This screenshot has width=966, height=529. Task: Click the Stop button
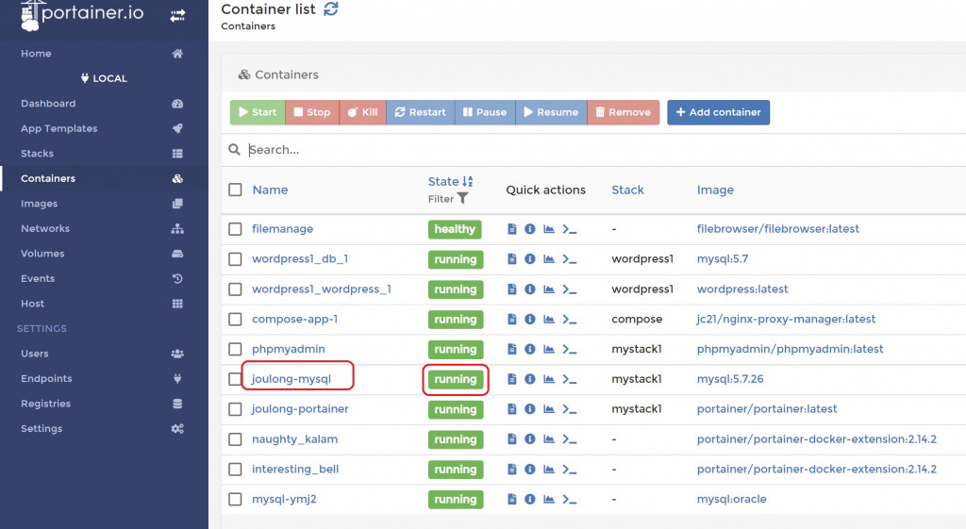[x=311, y=112]
